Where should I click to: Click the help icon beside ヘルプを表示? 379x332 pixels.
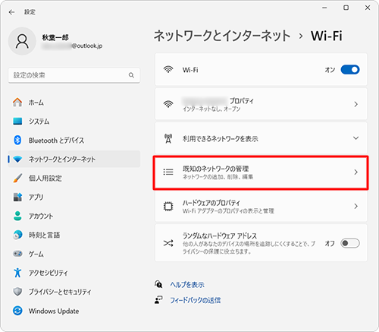pyautogui.click(x=158, y=284)
